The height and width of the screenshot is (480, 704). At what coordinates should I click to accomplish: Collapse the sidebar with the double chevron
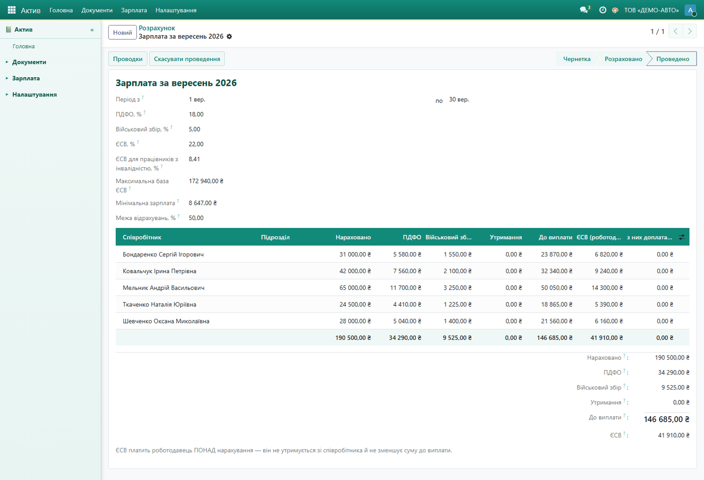(92, 30)
